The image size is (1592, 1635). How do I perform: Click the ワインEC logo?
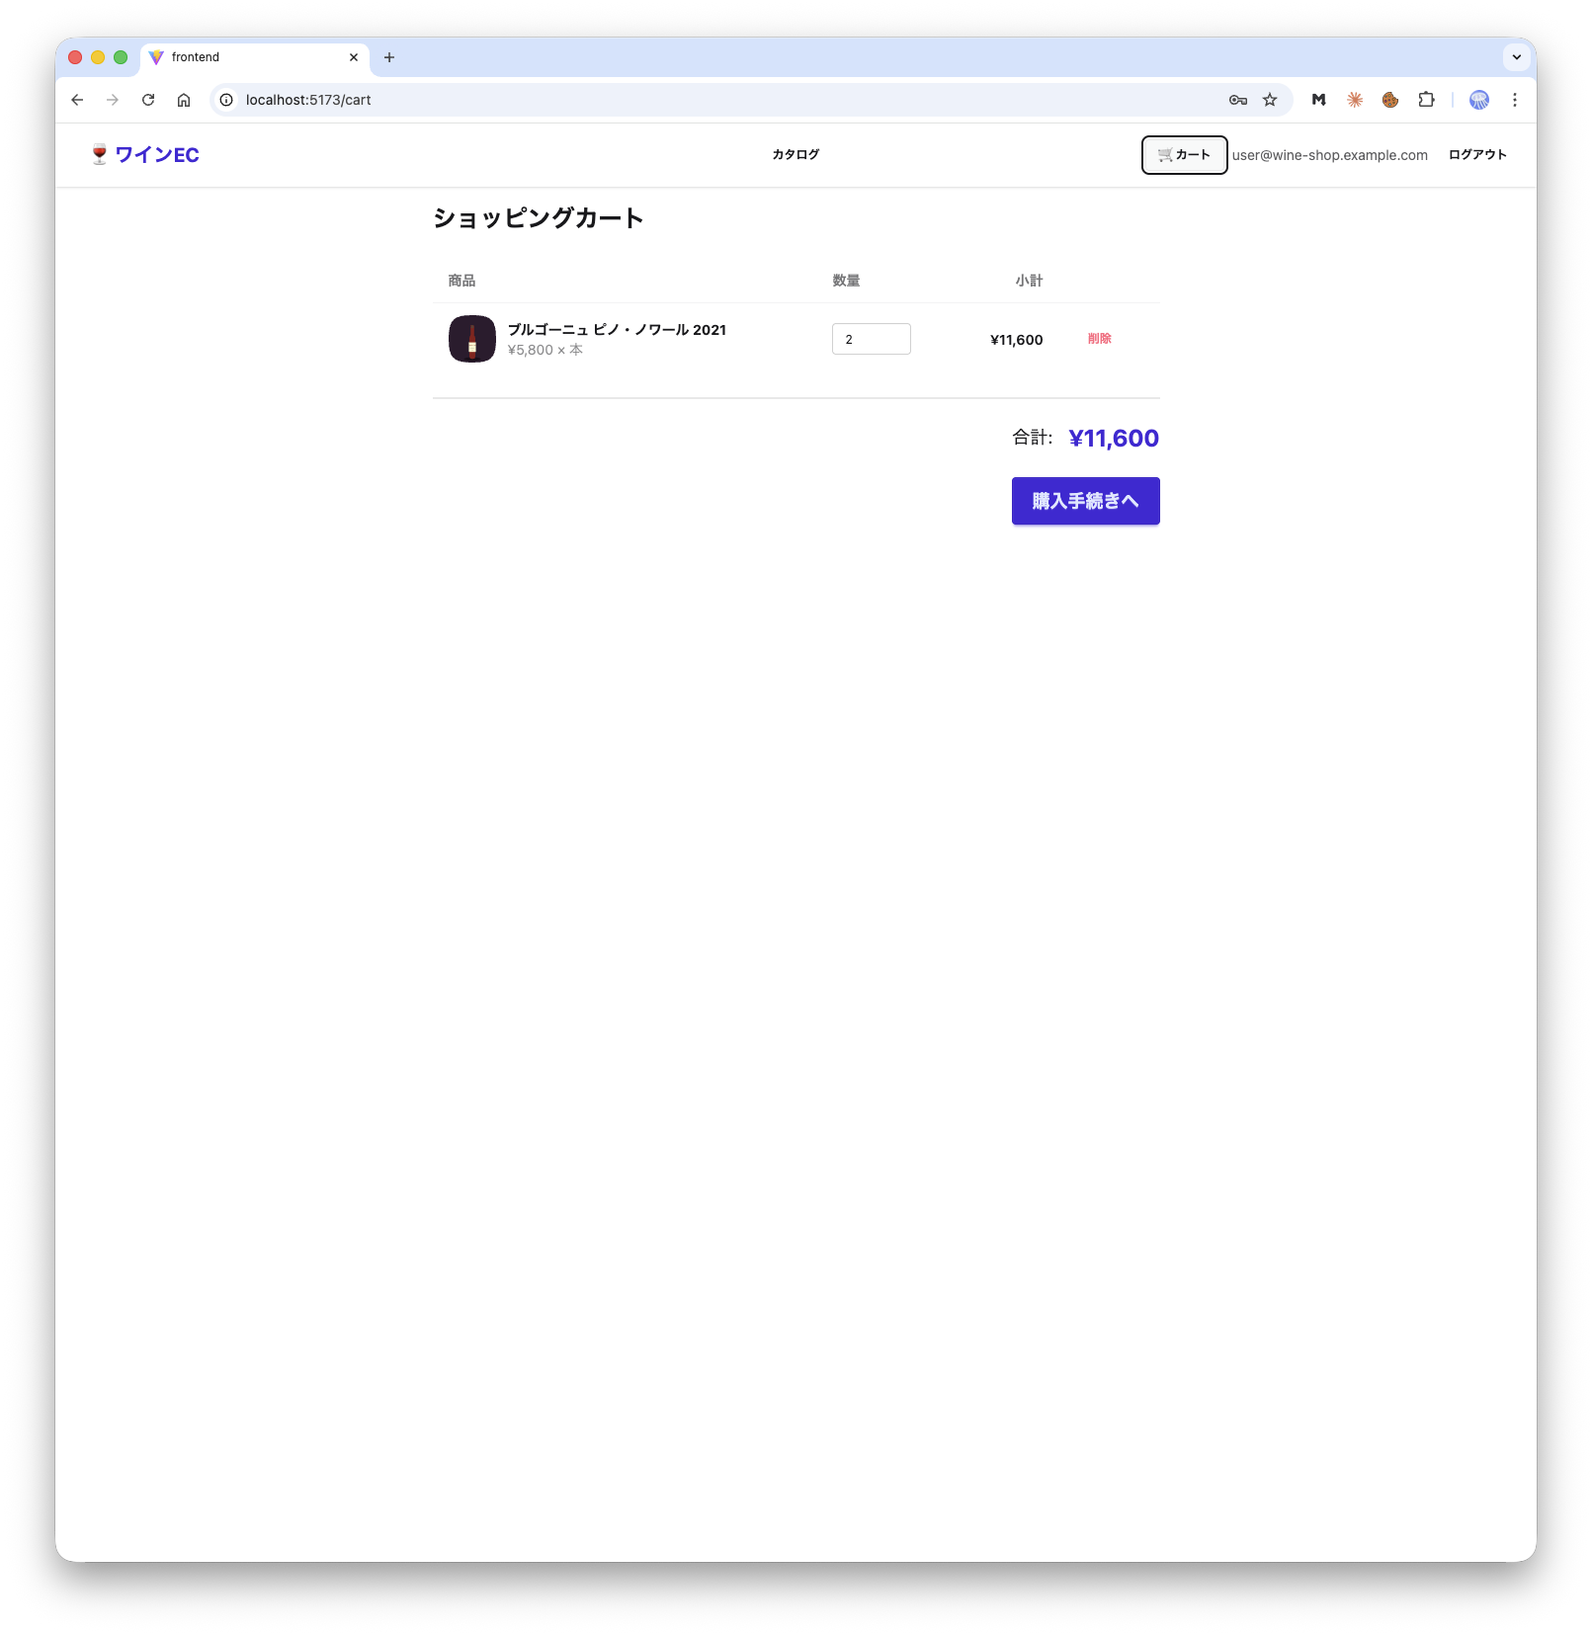pos(144,155)
